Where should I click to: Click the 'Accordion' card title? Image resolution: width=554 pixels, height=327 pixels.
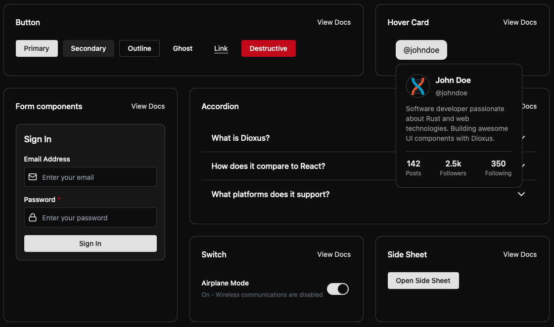pos(220,106)
